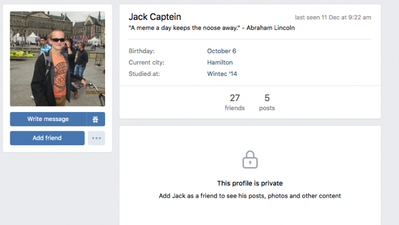Screen dimensions: 399x225
Task: View the 27 friends list
Action: click(234, 102)
